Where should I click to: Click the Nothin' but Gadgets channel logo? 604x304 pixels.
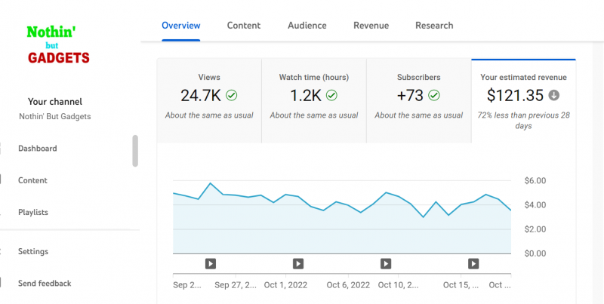[x=57, y=45]
